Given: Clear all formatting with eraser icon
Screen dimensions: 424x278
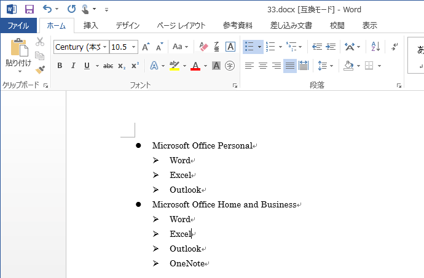Looking at the screenshot, I should [x=203, y=47].
